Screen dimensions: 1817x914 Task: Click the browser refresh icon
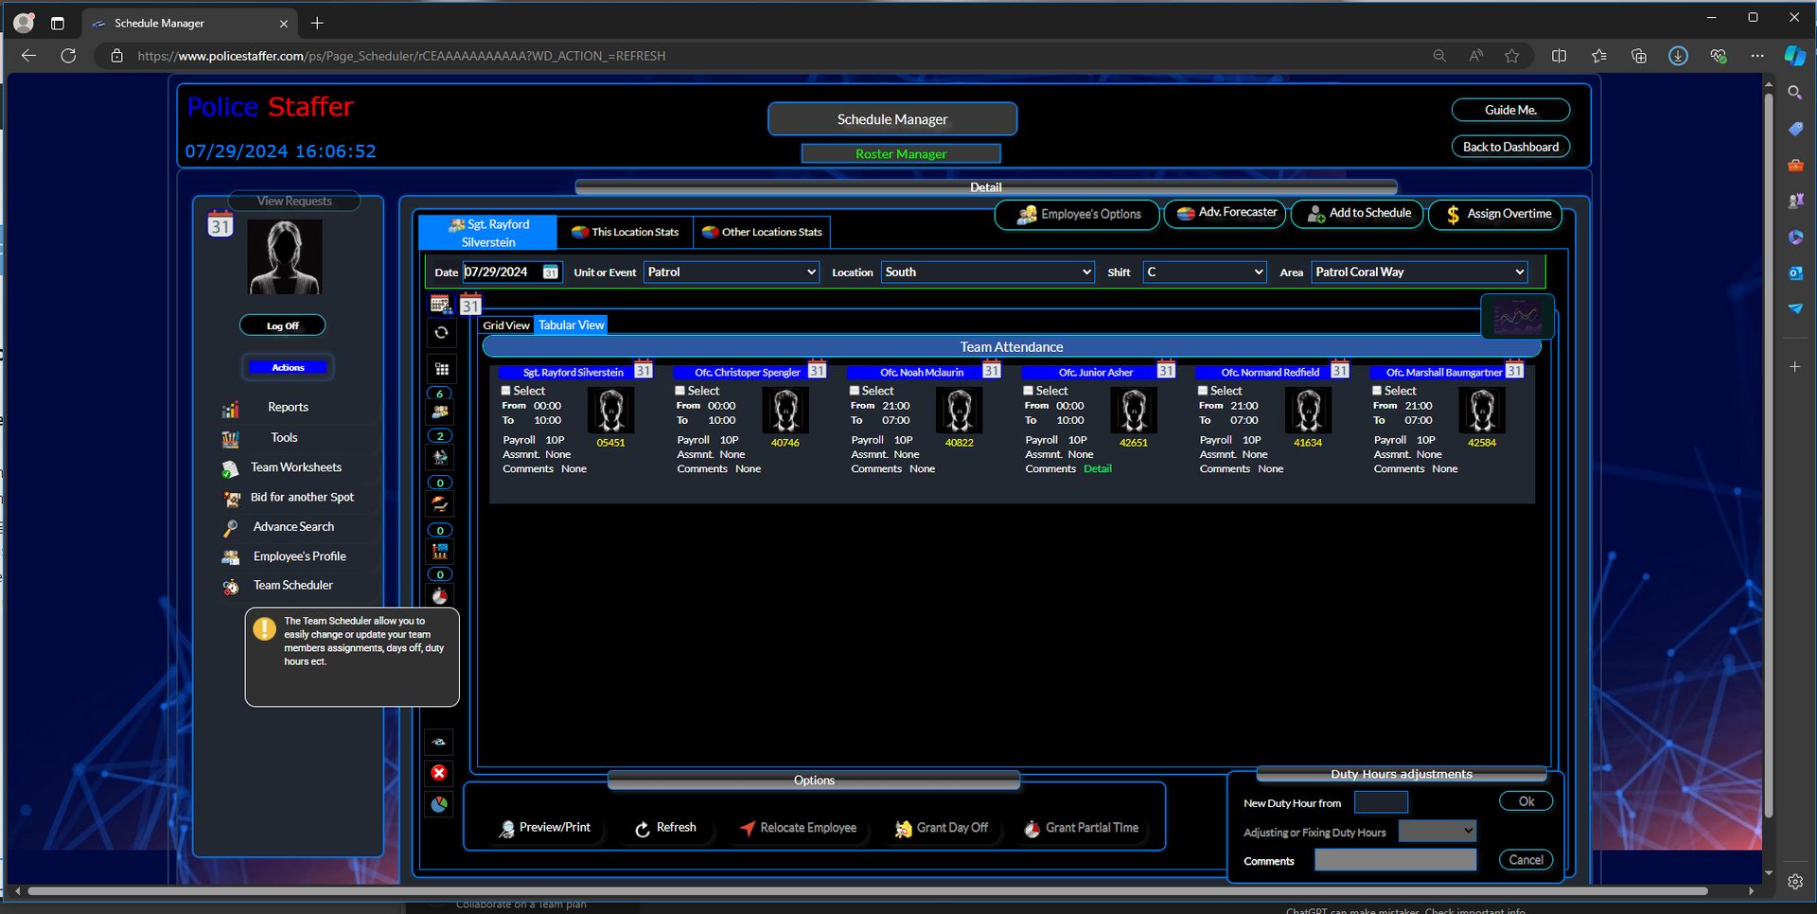point(68,56)
